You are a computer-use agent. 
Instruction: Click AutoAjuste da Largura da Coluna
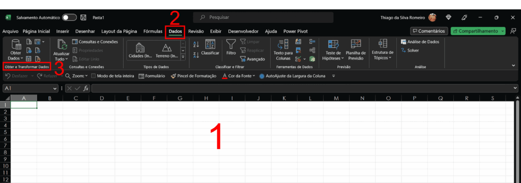[x=293, y=76]
